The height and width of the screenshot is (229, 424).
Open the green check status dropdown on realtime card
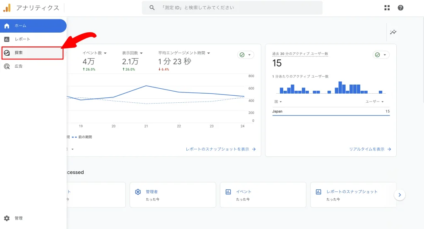[381, 55]
